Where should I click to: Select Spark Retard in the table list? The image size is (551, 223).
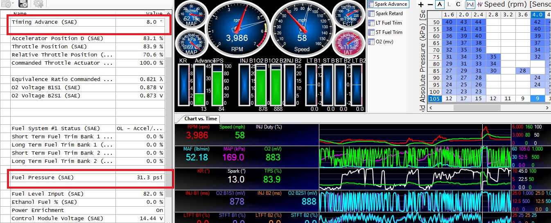coord(389,14)
